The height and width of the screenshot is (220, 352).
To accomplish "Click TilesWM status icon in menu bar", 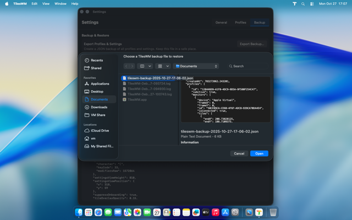I will pos(295,4).
